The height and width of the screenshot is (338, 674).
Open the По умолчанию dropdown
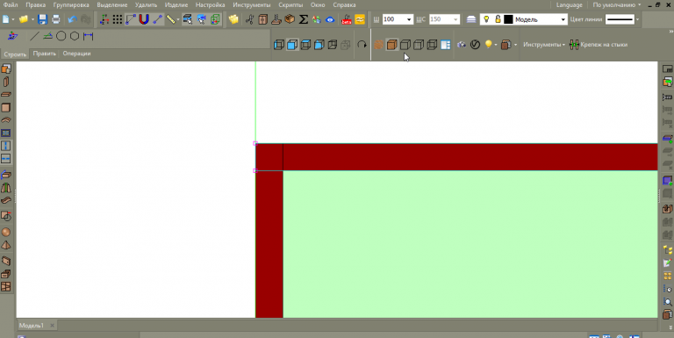coord(616,5)
